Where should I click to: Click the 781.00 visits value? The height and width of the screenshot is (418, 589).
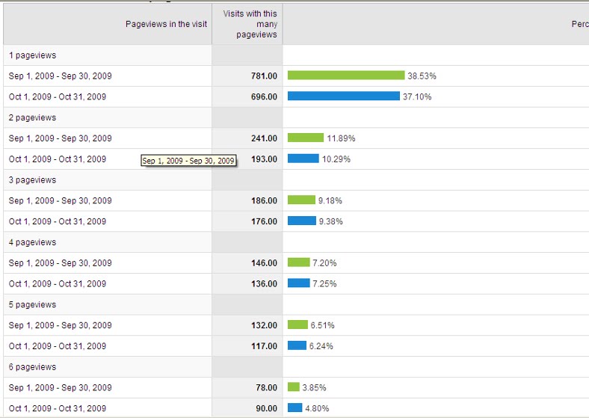point(264,76)
